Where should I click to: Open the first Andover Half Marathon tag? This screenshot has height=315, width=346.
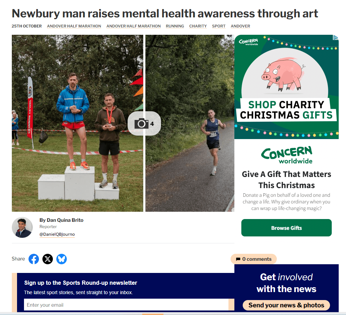(74, 26)
